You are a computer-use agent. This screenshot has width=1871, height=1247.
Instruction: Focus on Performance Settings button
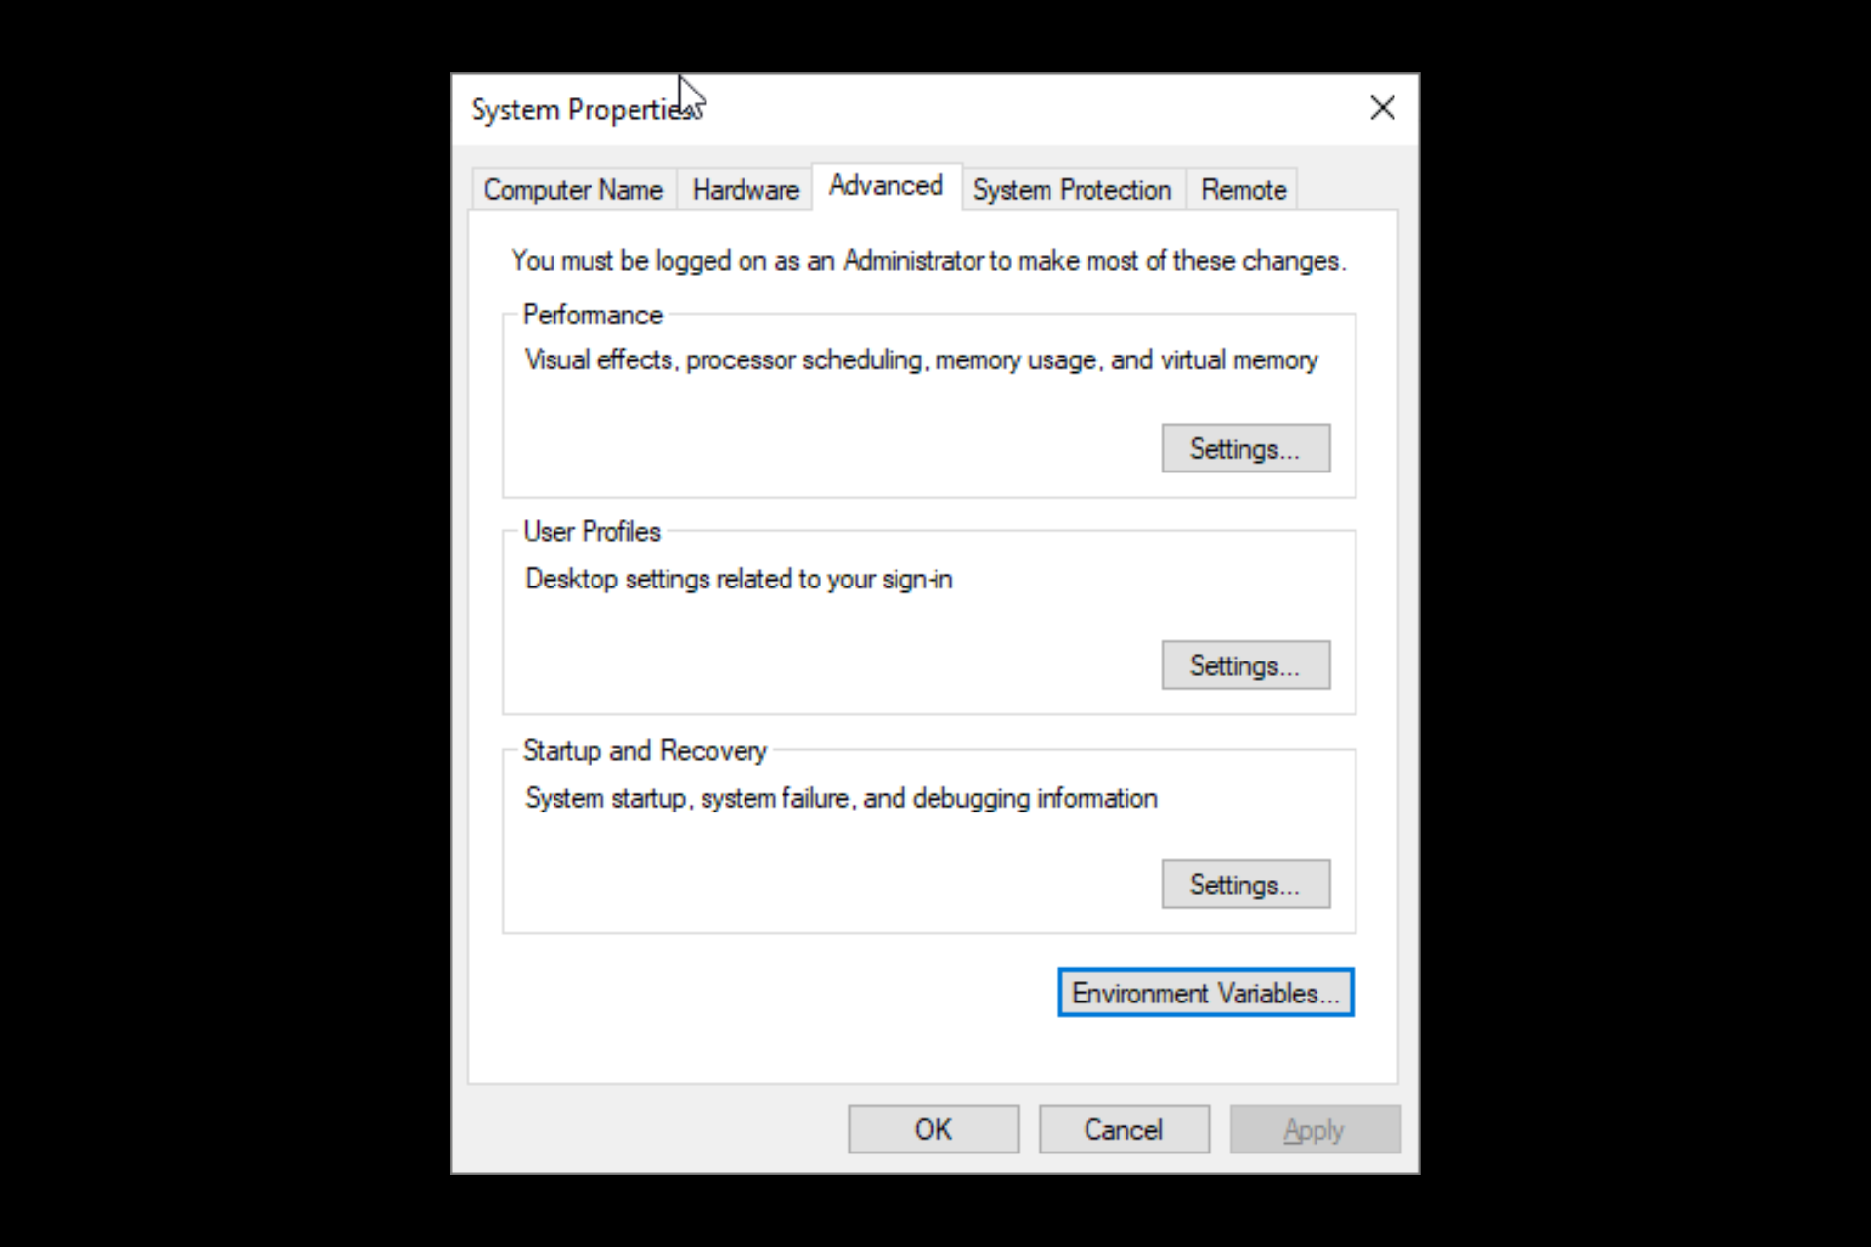point(1244,448)
